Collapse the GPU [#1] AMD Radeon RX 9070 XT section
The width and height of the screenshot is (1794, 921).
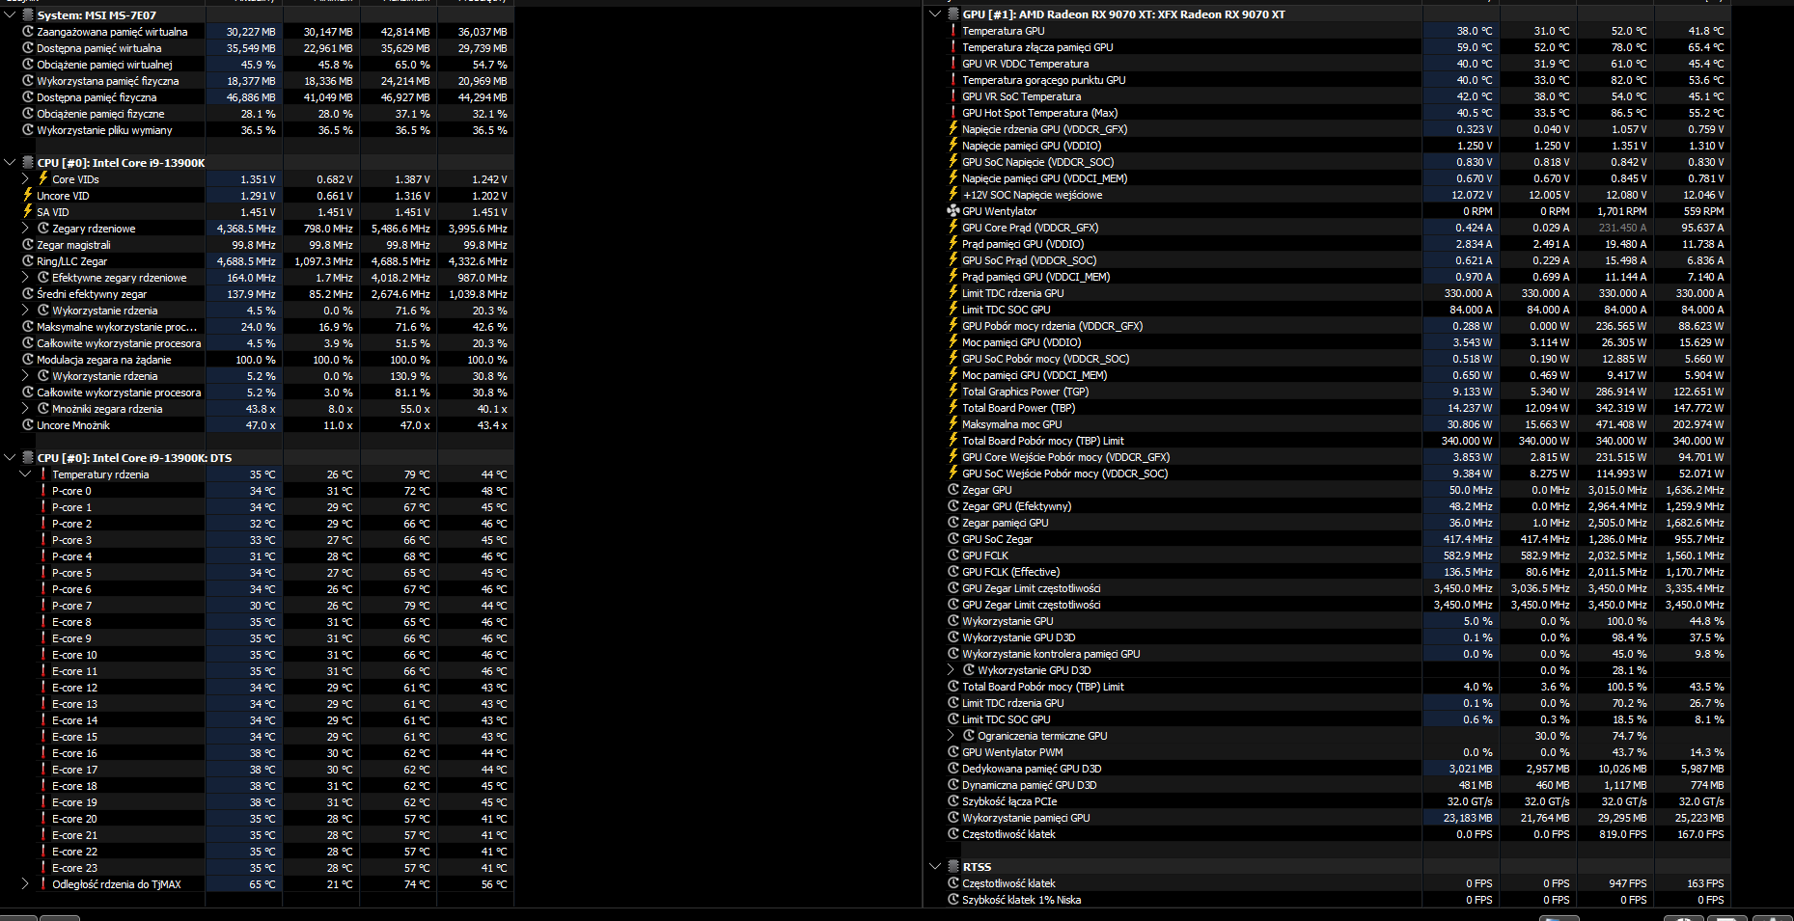coord(935,14)
